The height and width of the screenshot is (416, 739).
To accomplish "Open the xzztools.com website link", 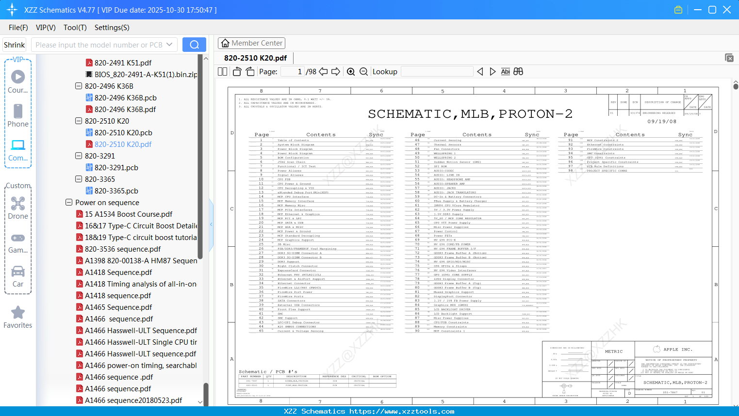I will (402, 411).
